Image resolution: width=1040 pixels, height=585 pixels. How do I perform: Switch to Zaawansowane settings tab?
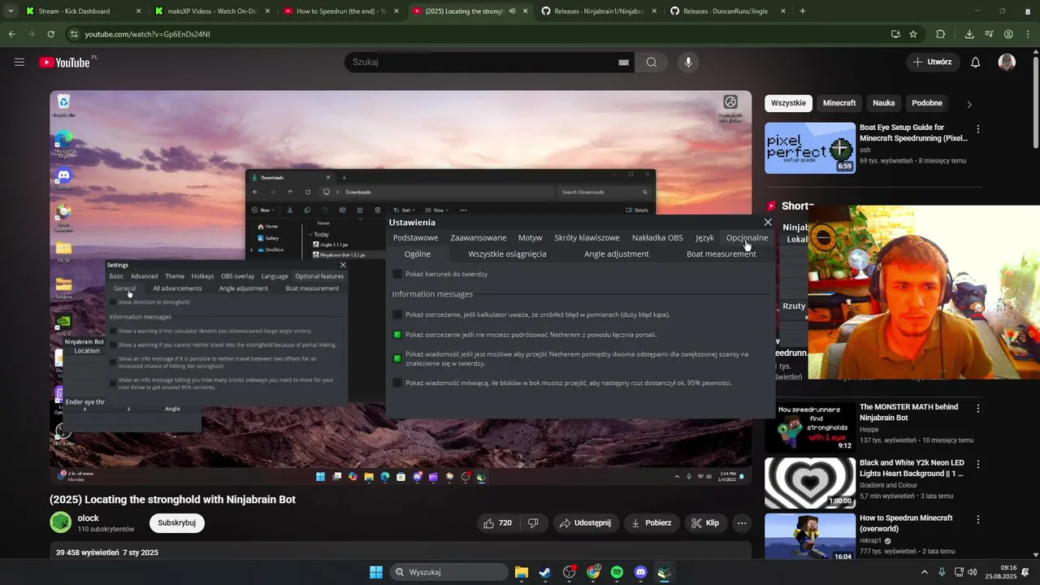[479, 238]
